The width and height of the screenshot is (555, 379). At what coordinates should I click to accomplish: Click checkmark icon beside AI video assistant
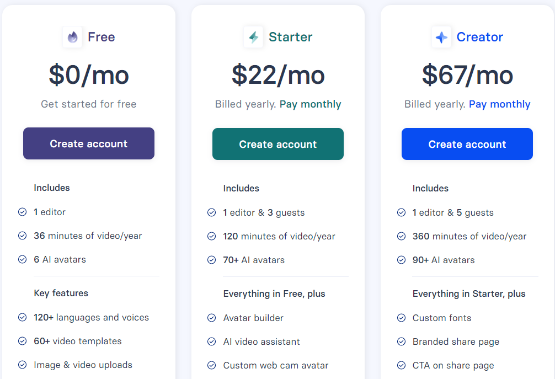(x=212, y=341)
